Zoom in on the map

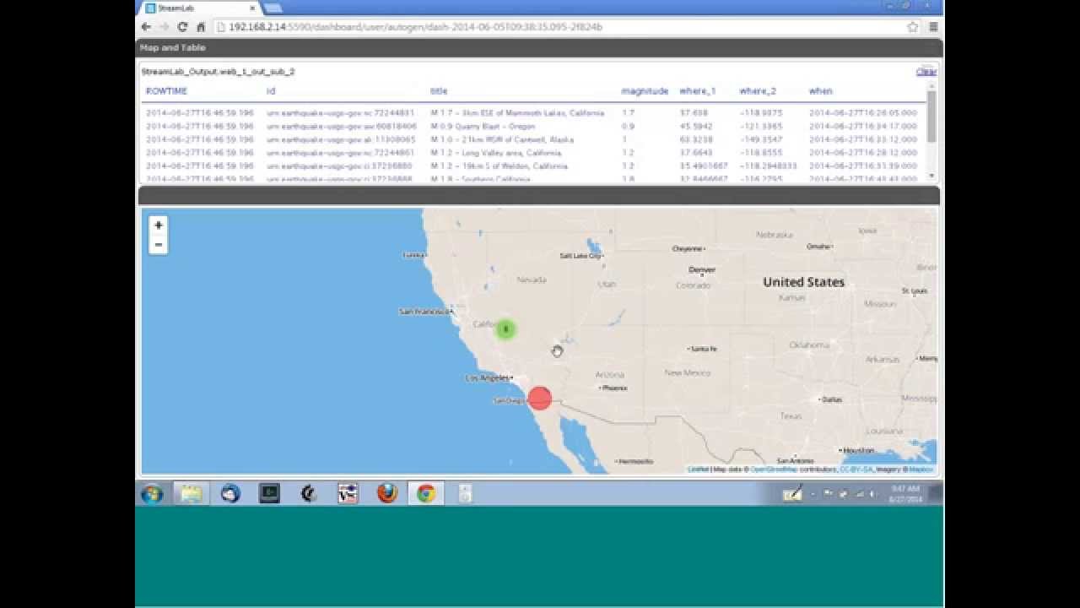(158, 225)
